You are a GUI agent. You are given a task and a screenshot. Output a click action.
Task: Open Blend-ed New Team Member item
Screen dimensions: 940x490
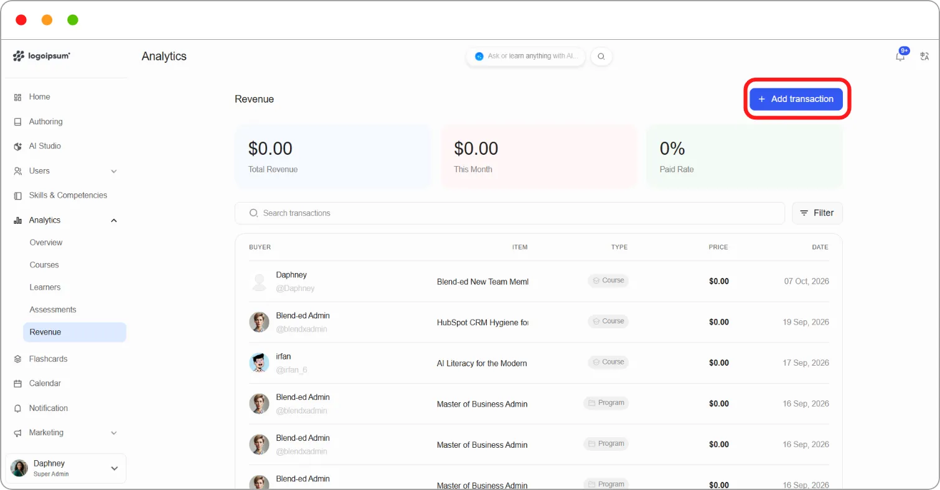click(482, 282)
